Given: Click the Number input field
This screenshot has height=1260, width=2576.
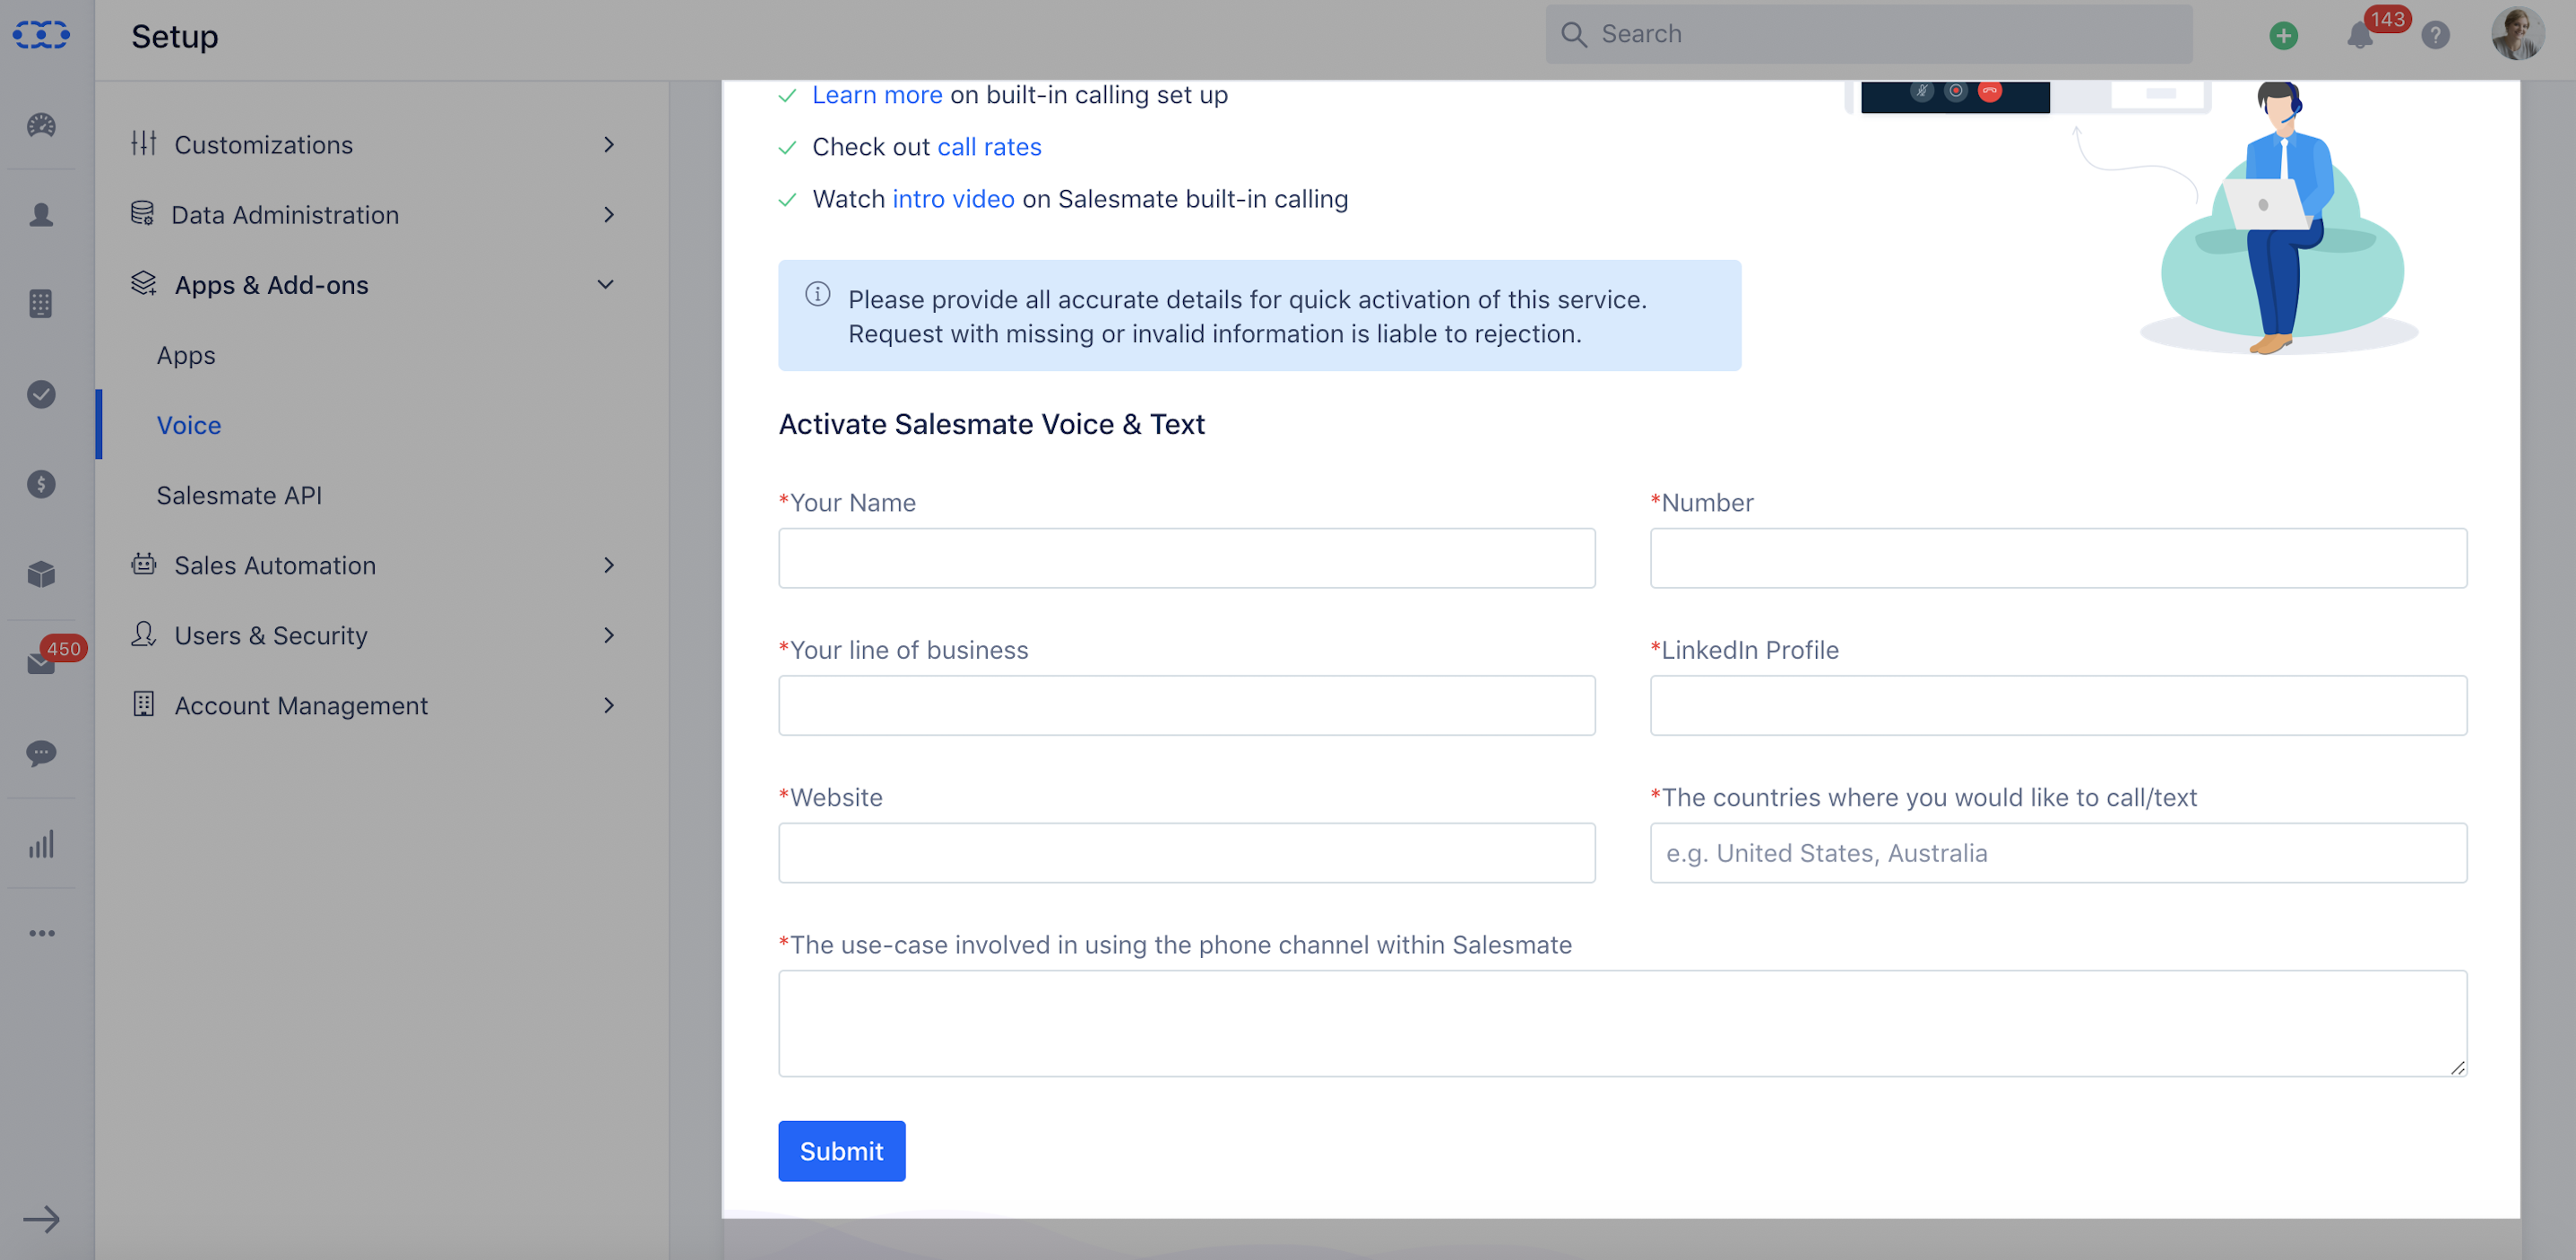Looking at the screenshot, I should pyautogui.click(x=2058, y=558).
